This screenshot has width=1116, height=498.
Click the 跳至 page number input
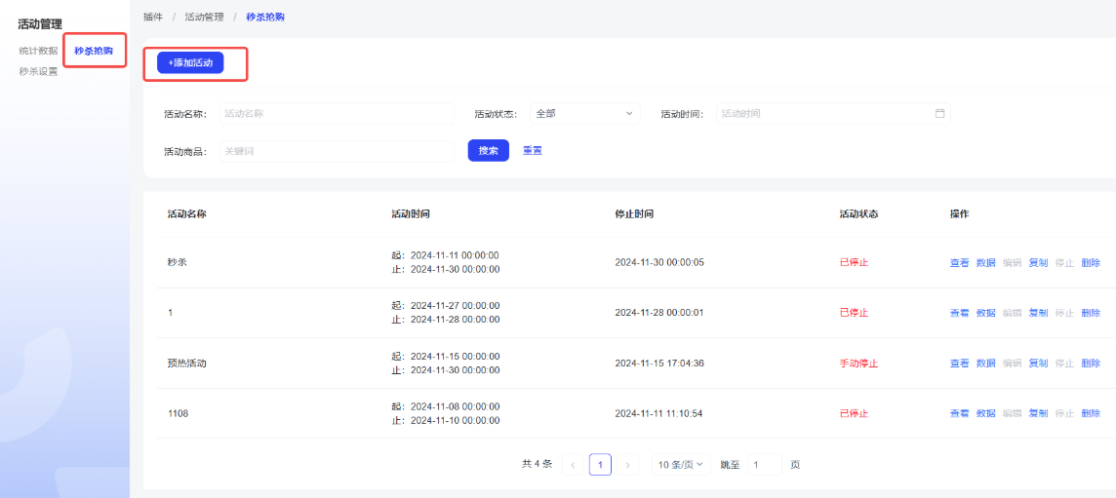pyautogui.click(x=764, y=465)
